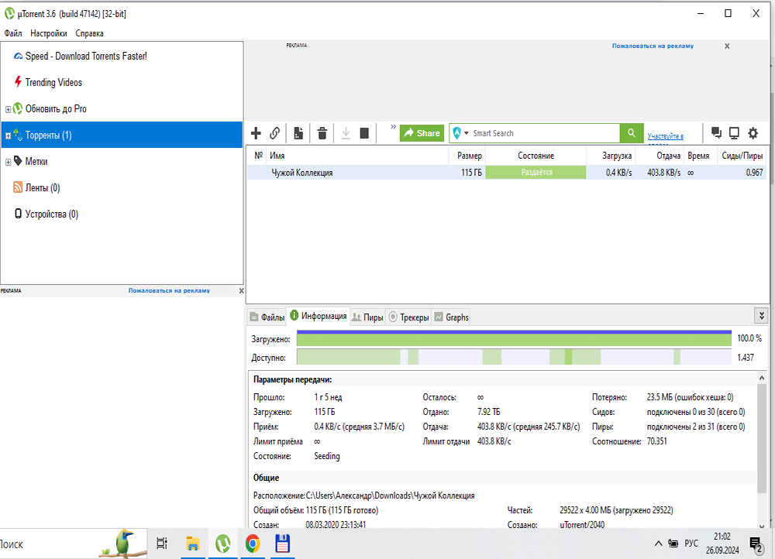Viewport: 775px width, 559px height.
Task: Click the RSS icon beside Ленты
Action: coord(18,187)
